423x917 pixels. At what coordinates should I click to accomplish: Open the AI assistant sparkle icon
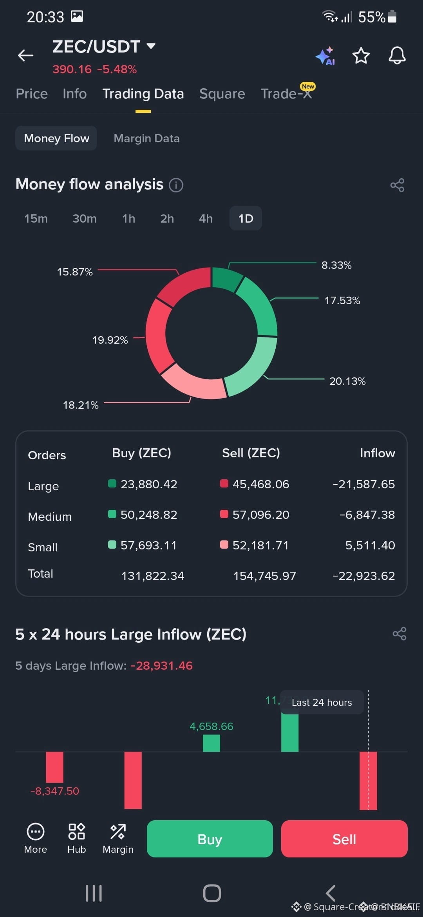pos(325,56)
